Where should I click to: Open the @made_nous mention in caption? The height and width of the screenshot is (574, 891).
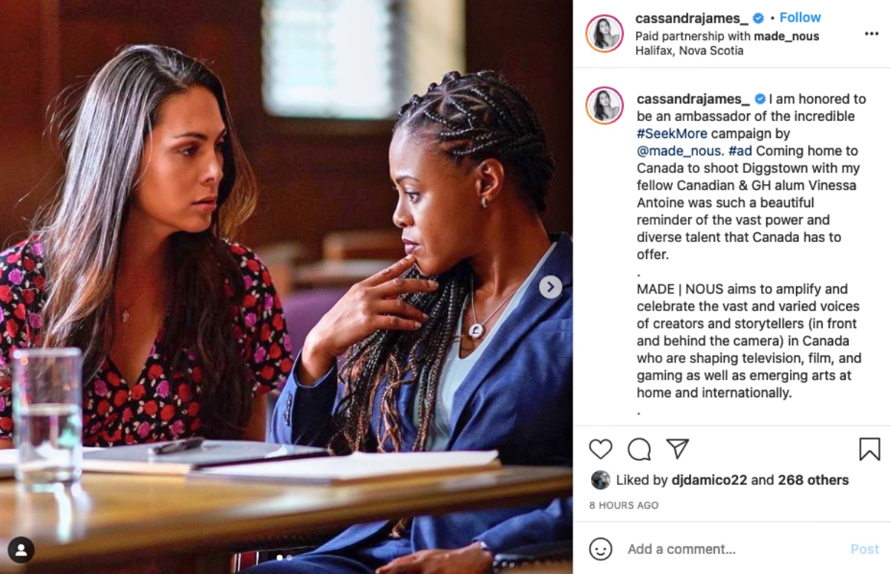point(670,151)
